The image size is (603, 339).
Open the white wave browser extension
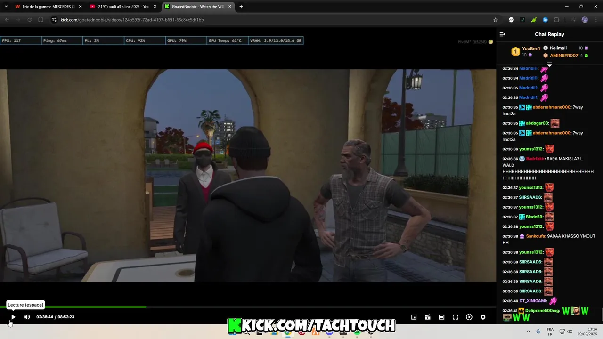point(511,20)
